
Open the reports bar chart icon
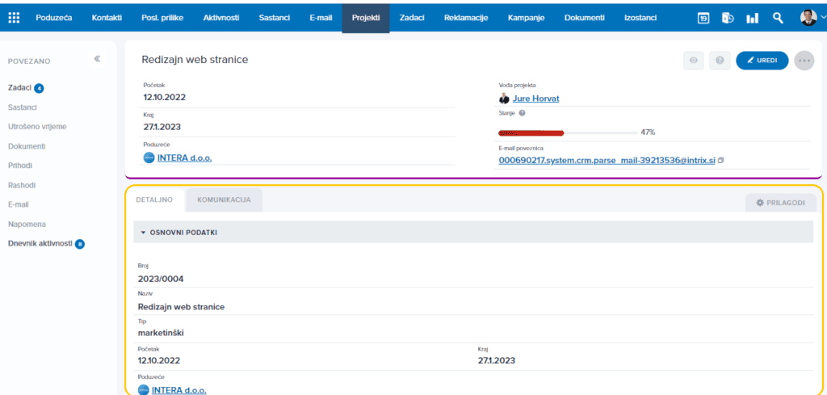tap(752, 18)
